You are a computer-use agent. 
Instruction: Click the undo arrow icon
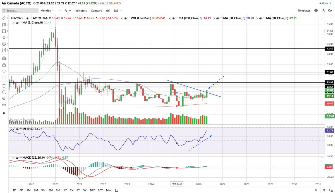(4, 71)
